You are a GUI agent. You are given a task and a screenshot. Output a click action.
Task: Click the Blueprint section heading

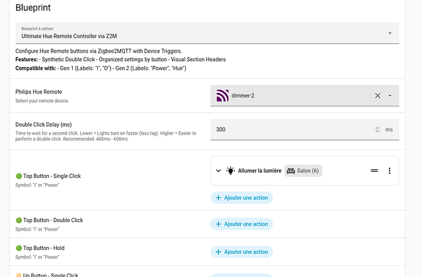click(33, 7)
